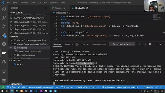Open the Manage gear icon

click(4, 81)
